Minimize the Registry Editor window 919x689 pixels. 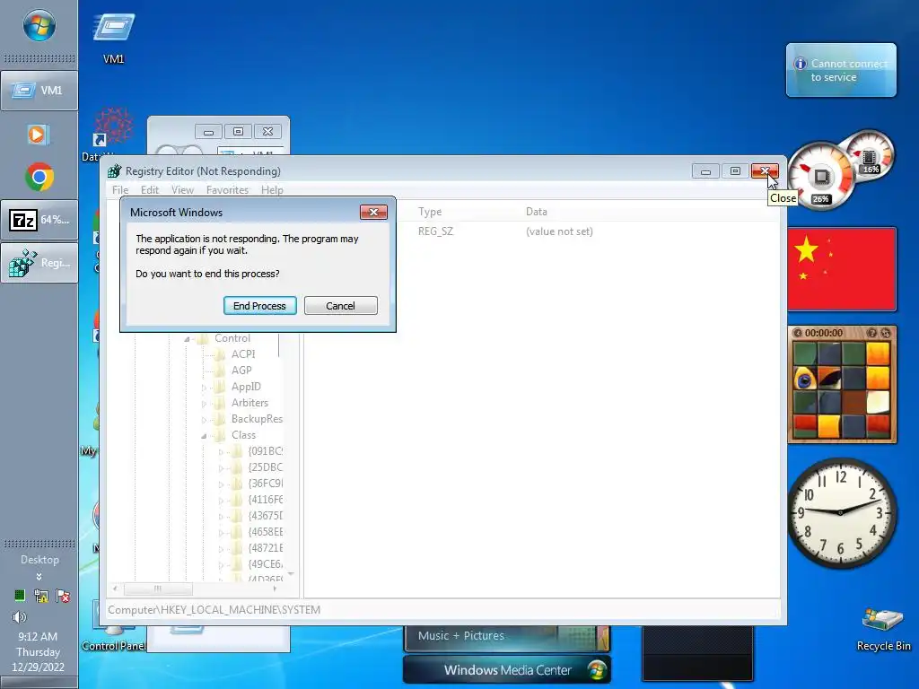(705, 171)
